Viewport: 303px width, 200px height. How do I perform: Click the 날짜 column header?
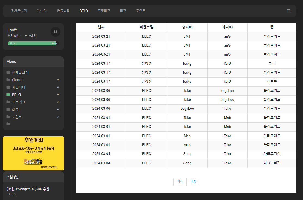point(101,27)
